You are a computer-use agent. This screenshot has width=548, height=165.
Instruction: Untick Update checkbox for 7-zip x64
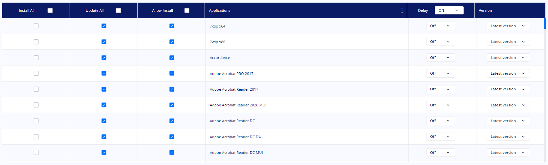click(104, 26)
